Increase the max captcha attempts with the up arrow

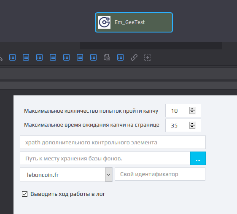point(192,109)
